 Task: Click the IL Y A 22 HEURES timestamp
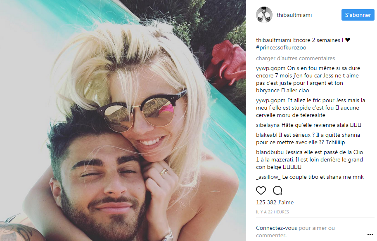pos(273,212)
